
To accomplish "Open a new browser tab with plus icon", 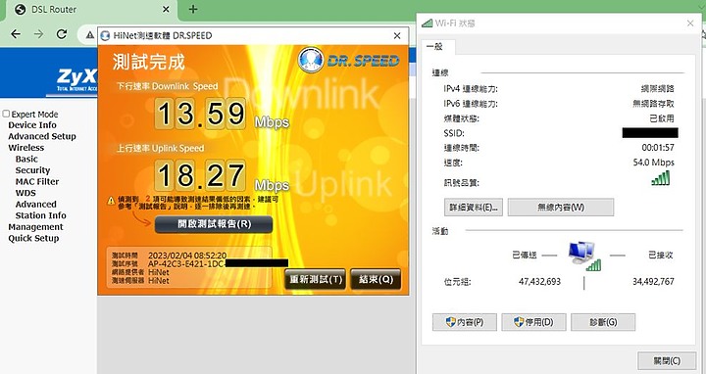I will (193, 9).
